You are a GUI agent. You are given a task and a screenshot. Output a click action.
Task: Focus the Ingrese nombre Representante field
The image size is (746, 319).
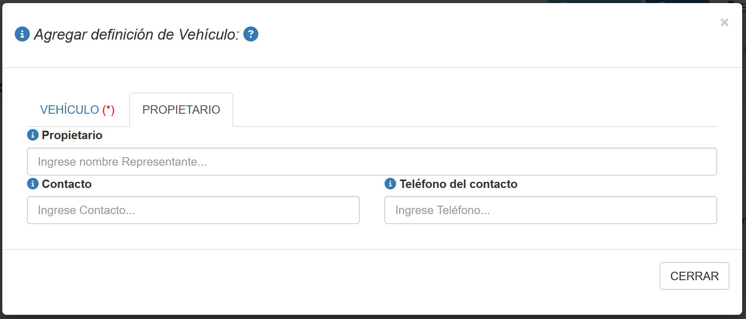[372, 162]
